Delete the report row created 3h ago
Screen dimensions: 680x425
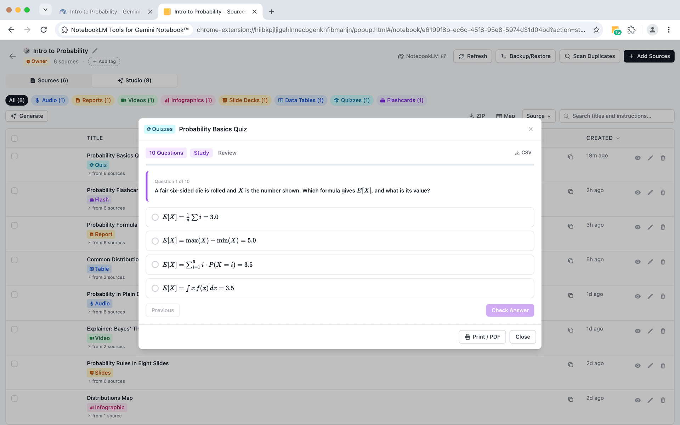[x=663, y=227]
